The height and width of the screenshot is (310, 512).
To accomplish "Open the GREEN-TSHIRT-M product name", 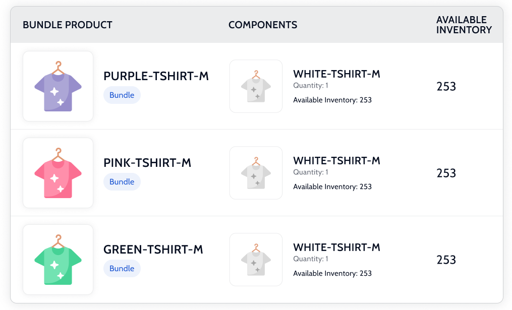I will pyautogui.click(x=153, y=250).
